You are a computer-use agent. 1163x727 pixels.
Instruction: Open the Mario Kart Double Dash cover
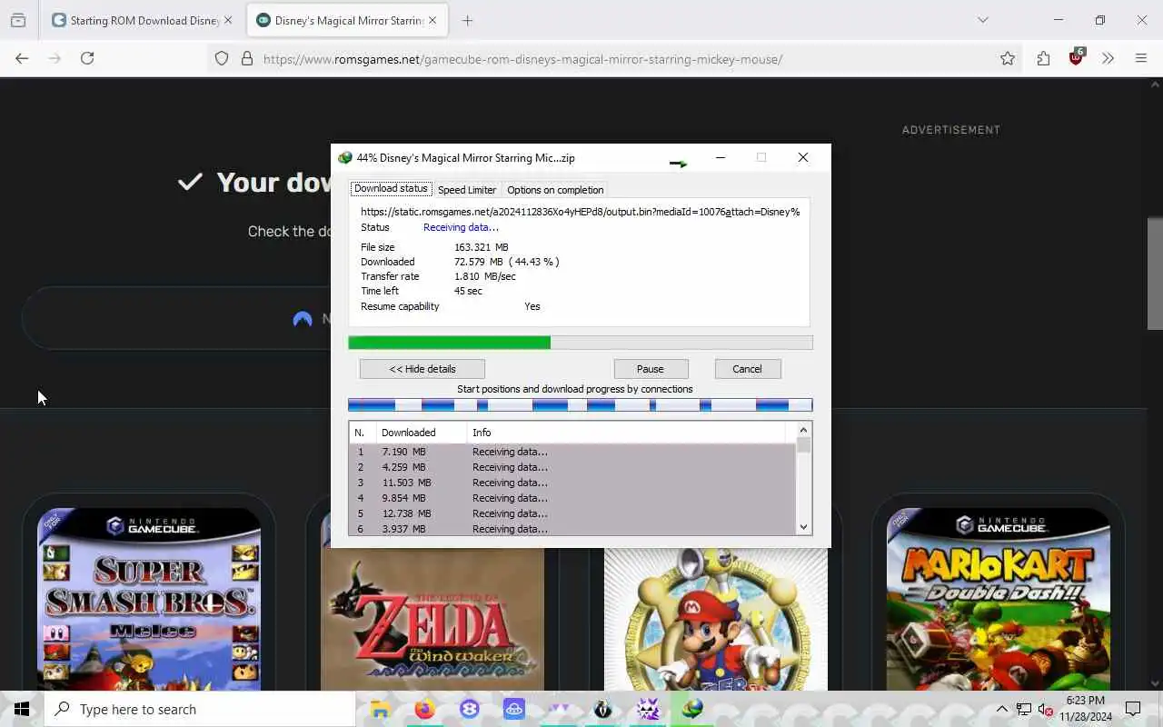pos(999,600)
